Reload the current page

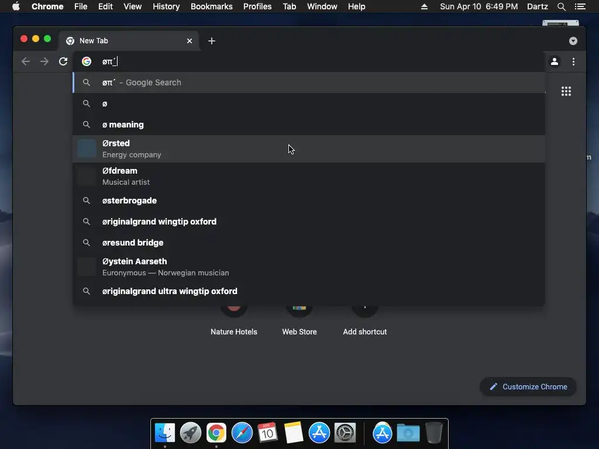tap(63, 61)
